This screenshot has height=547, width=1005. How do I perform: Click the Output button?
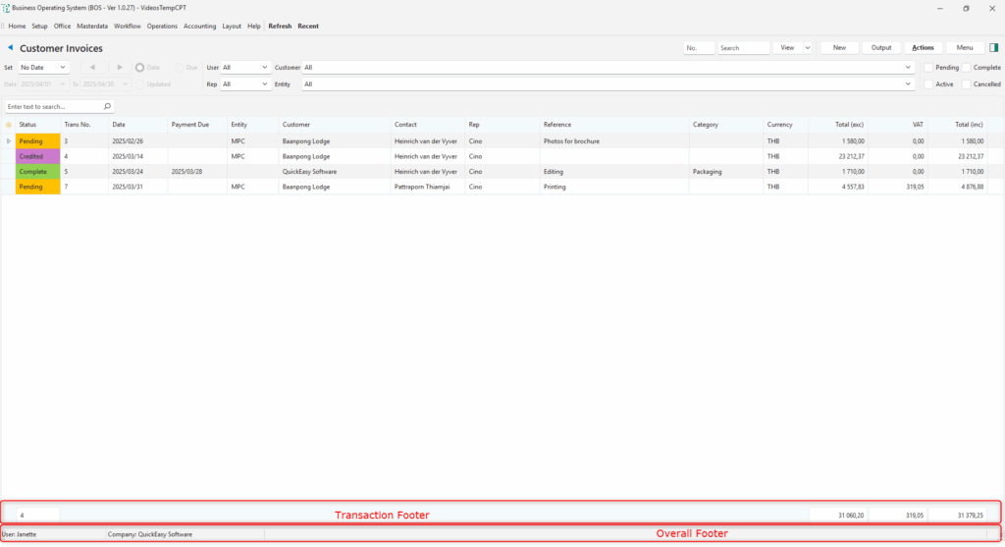click(881, 47)
